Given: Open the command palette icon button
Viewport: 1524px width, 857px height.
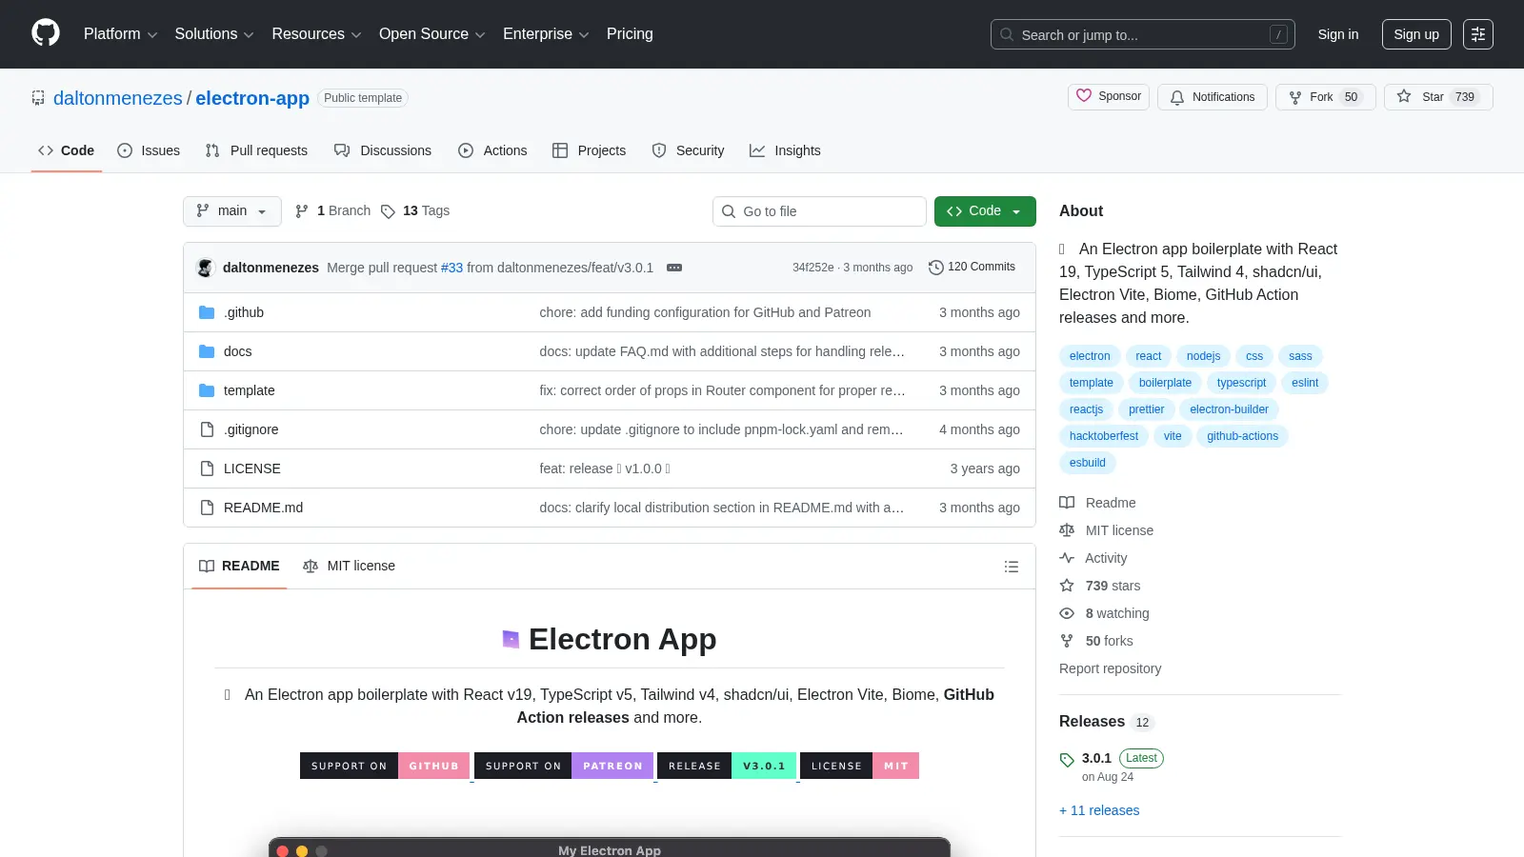Looking at the screenshot, I should coord(1478,34).
